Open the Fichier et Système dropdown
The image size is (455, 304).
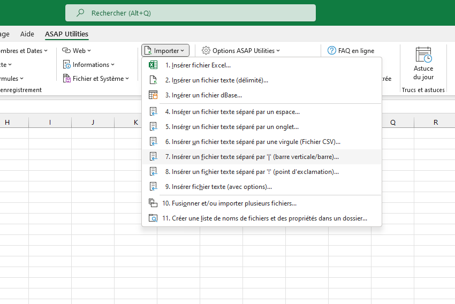[96, 78]
